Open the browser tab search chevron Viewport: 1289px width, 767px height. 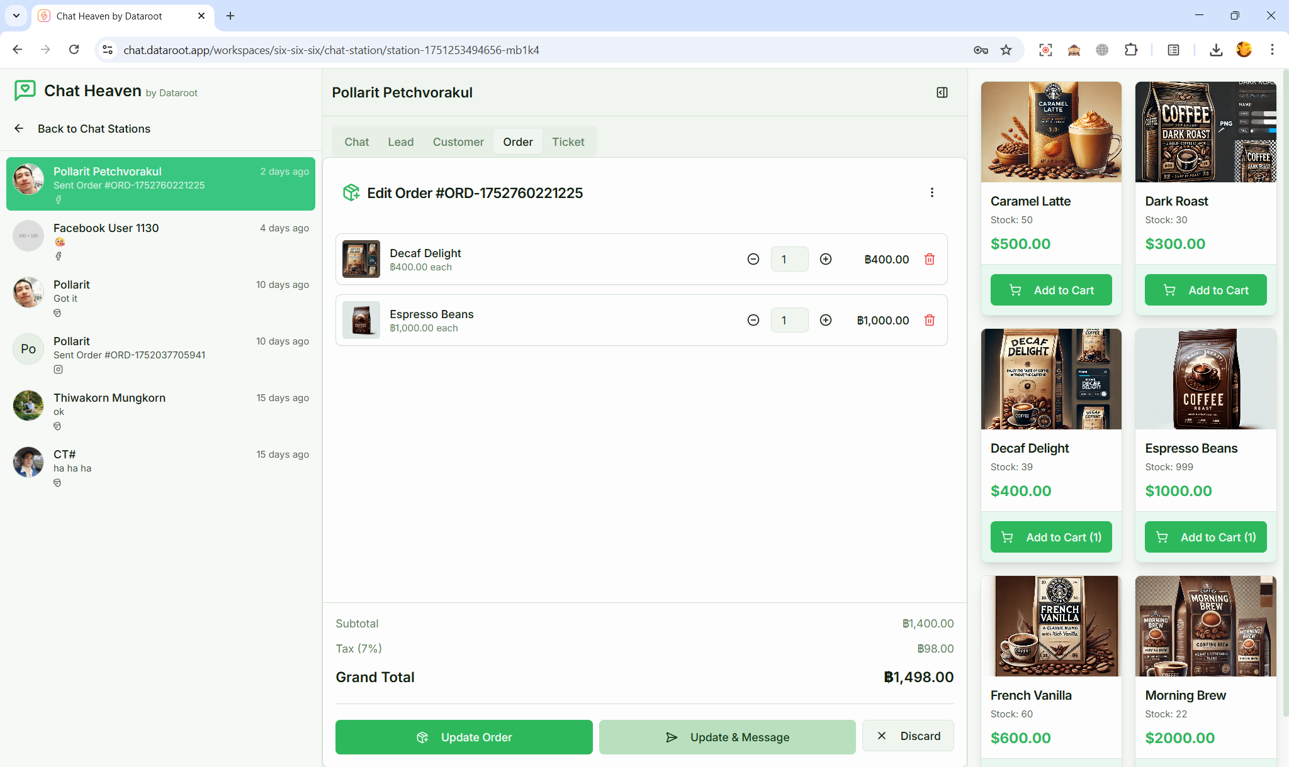[x=16, y=16]
